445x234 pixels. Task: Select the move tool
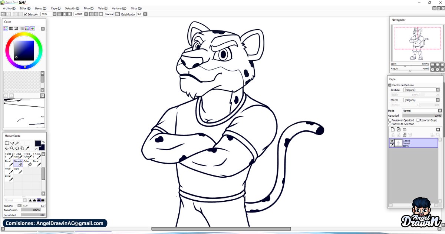[7, 148]
